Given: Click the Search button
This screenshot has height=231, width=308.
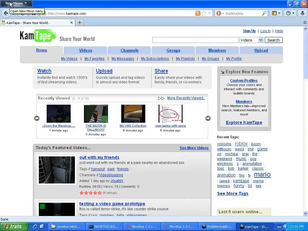Looking at the screenshot, I should point(273,40).
